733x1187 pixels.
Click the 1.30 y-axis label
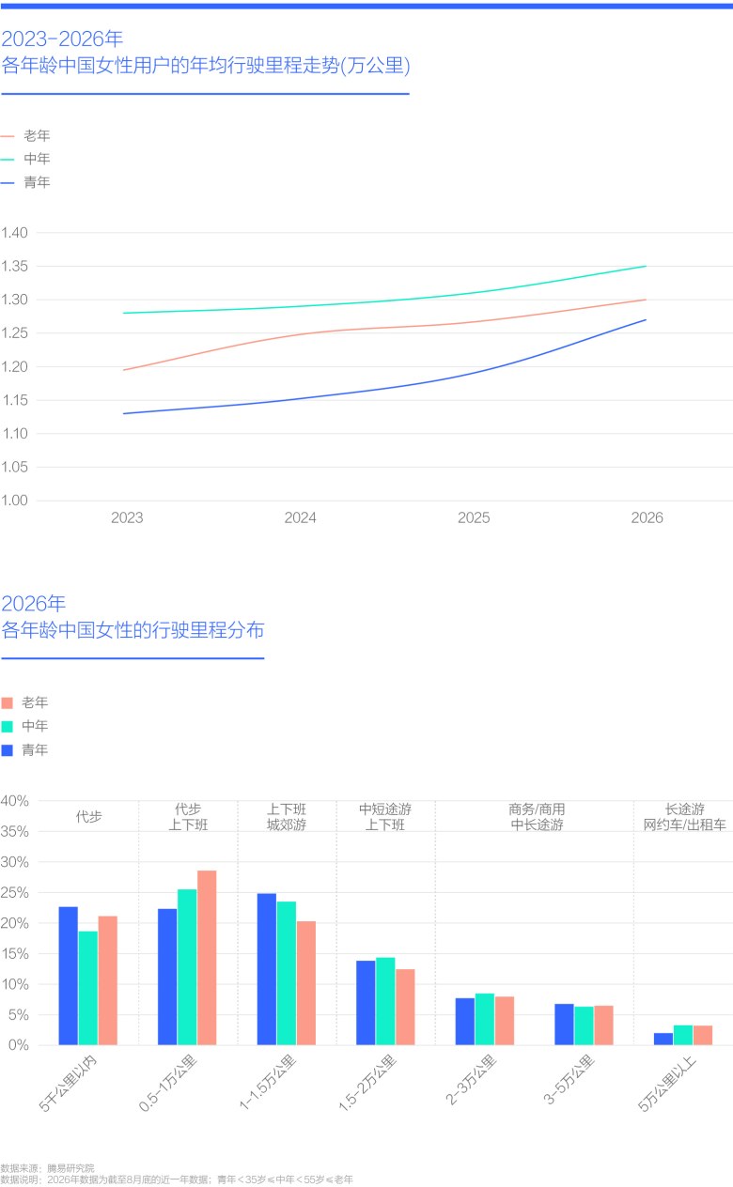[x=15, y=300]
